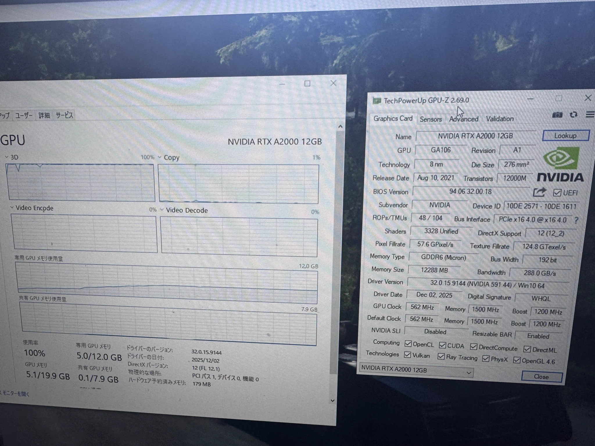Open the Video Encode graph dropdown
595x446 pixels.
tap(12, 208)
